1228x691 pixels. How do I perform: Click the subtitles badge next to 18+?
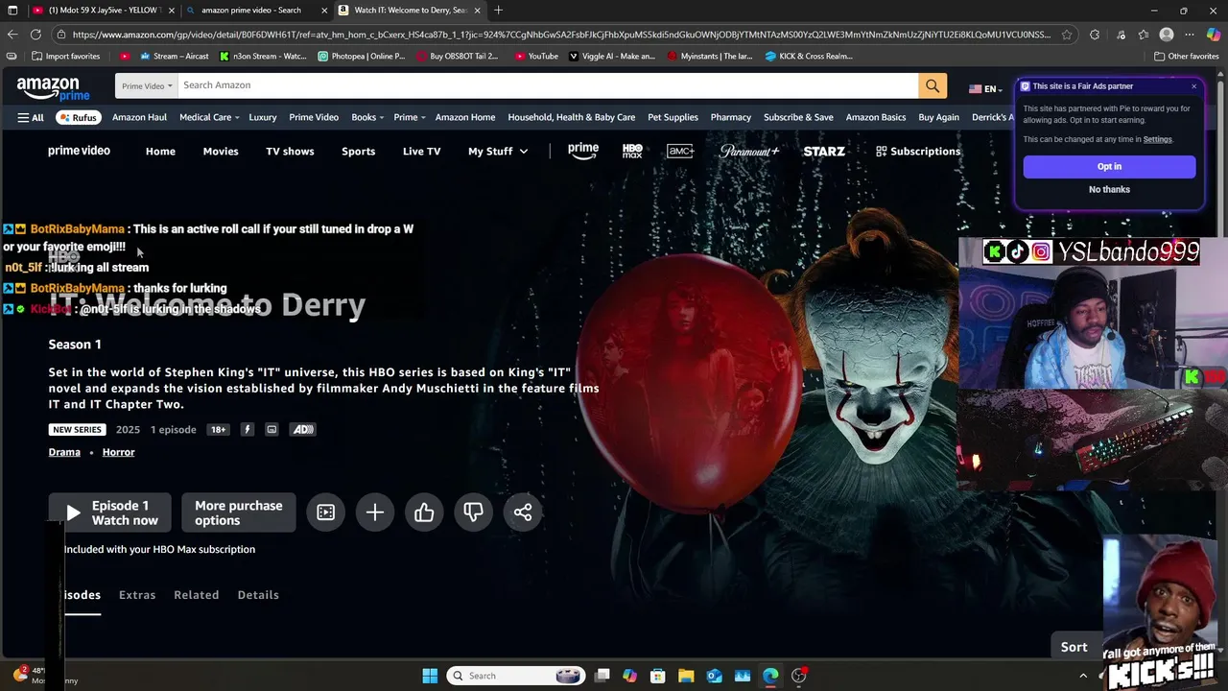272,430
